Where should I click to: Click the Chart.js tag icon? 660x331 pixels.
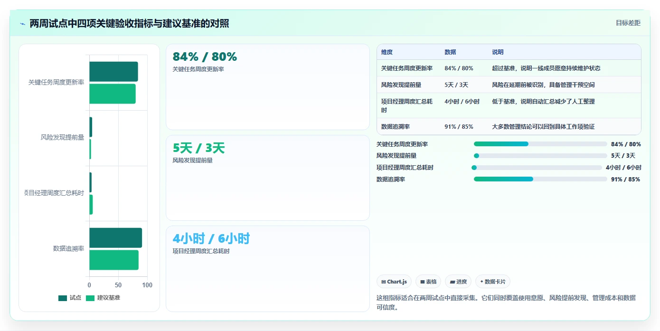point(383,282)
